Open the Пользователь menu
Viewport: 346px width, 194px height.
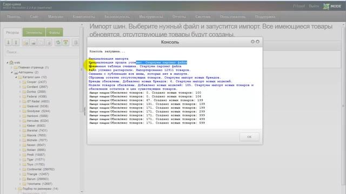coord(233,17)
